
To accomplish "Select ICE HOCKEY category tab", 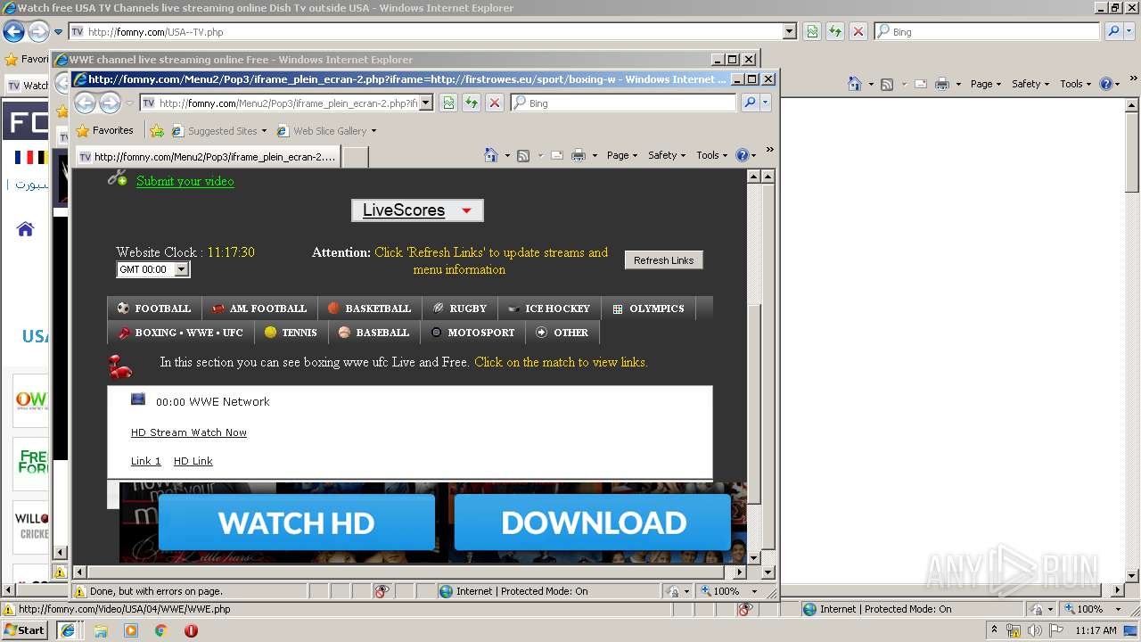I will [549, 309].
